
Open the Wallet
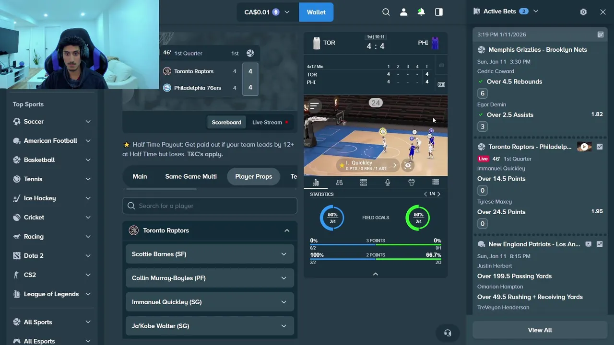pos(316,12)
